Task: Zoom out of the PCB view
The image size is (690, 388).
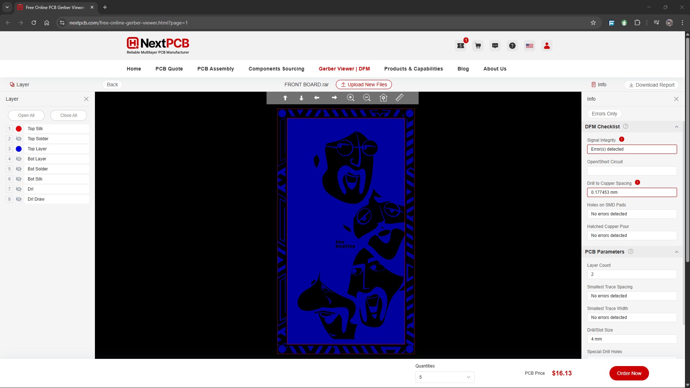Action: [x=367, y=98]
